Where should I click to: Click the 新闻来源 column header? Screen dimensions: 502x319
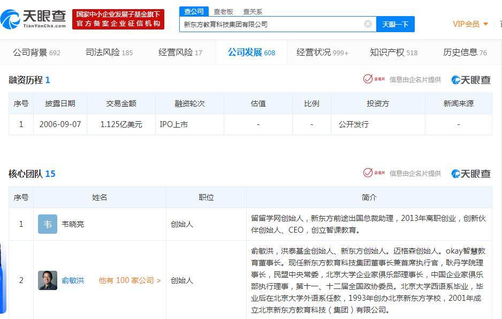pyautogui.click(x=459, y=103)
